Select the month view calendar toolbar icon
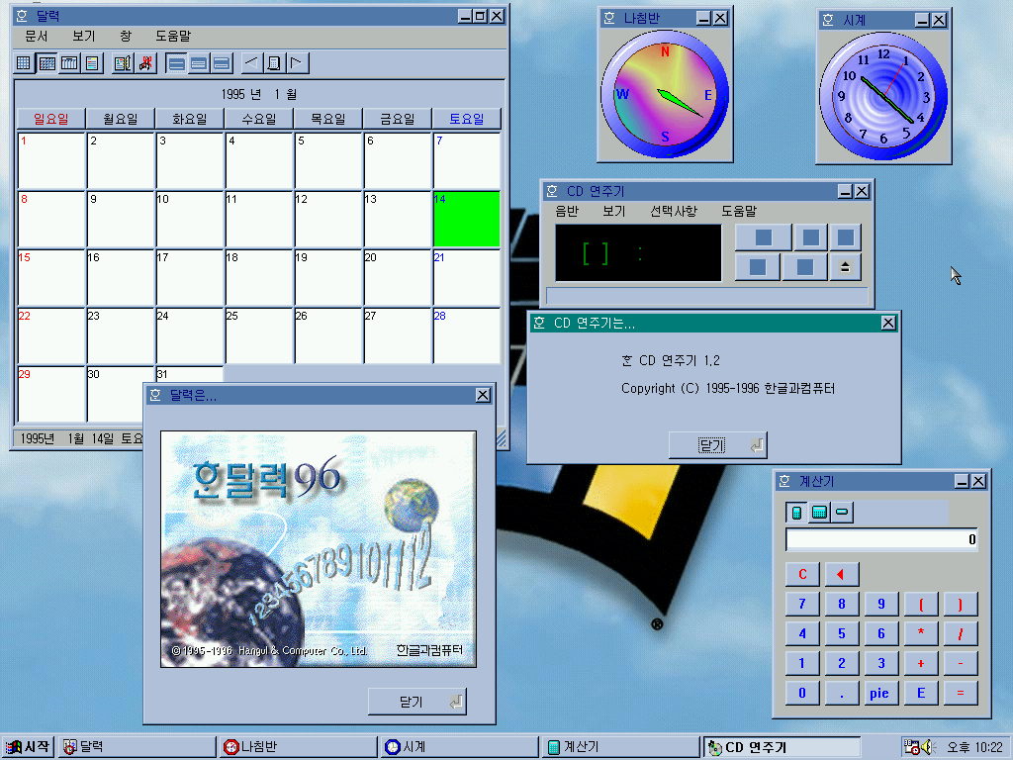 (46, 62)
